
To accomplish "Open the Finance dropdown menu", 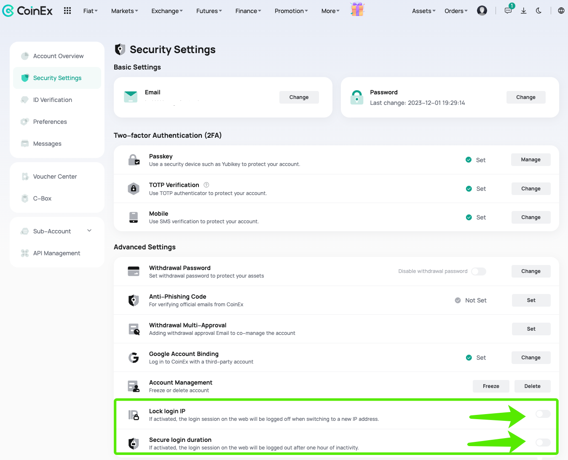I will (248, 11).
